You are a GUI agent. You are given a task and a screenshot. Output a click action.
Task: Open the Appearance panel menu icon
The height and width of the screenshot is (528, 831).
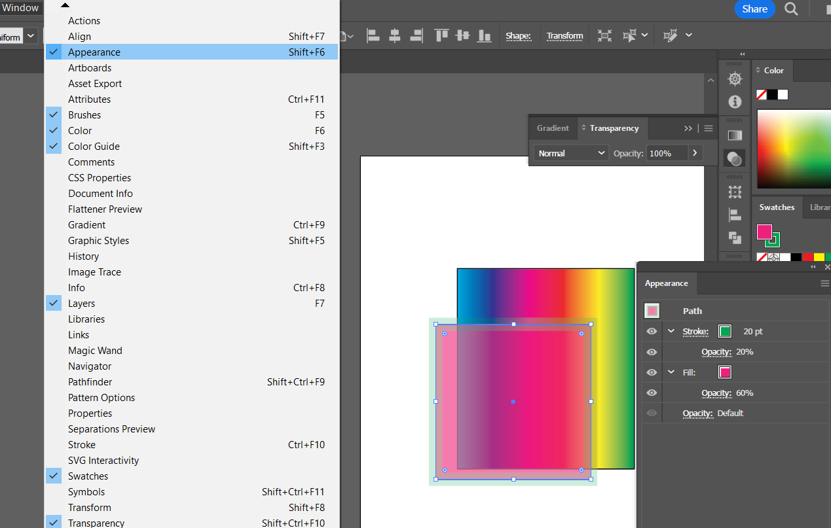[824, 283]
